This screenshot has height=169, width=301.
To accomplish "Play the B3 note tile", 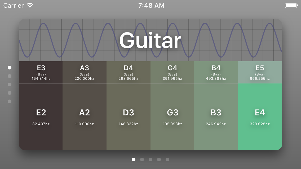I will tap(216, 116).
